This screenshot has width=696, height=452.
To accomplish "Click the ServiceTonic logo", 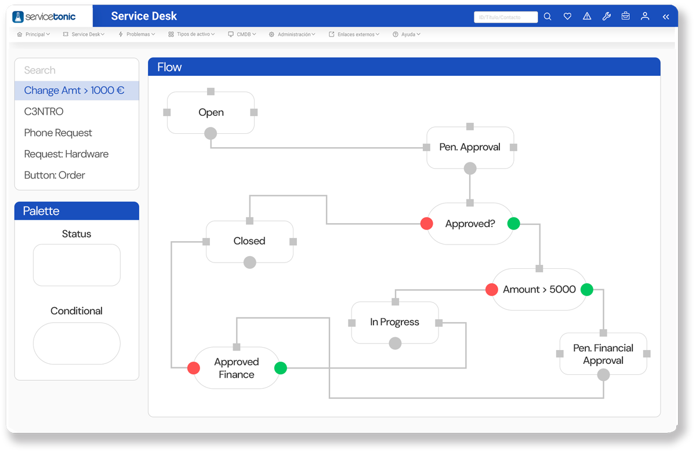I will click(45, 17).
